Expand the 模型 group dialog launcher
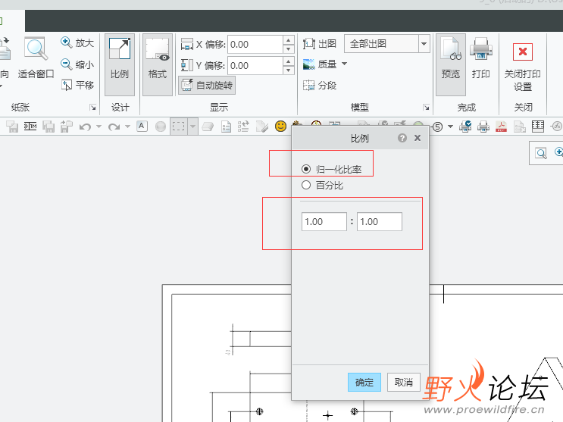563x422 pixels. tap(426, 108)
